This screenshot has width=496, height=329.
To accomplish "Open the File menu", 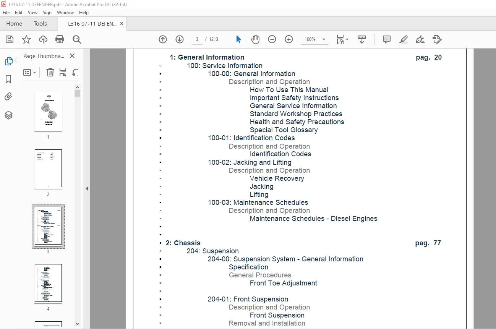I will pyautogui.click(x=6, y=13).
